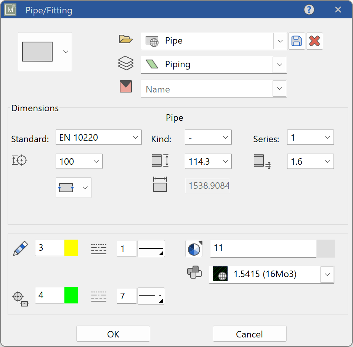Expand the Series dropdown
The image size is (353, 347).
tap(327, 137)
